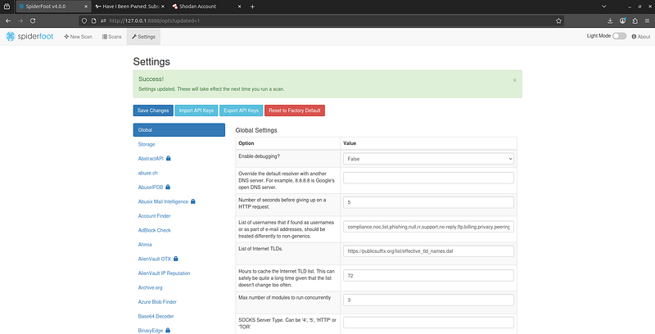655x334 pixels.
Task: Open AdBlock Check module settings
Action: 155,230
